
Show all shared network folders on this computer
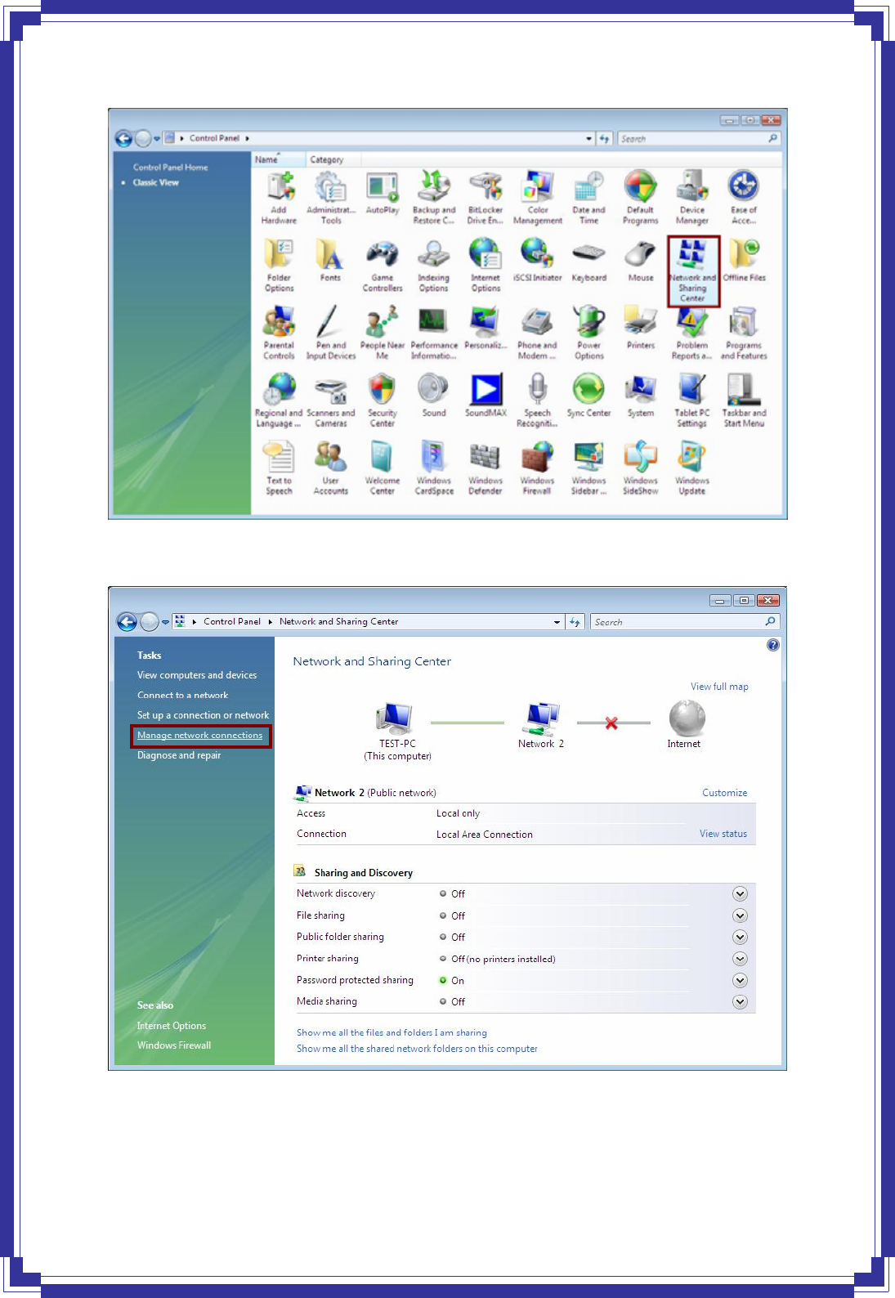(417, 1049)
